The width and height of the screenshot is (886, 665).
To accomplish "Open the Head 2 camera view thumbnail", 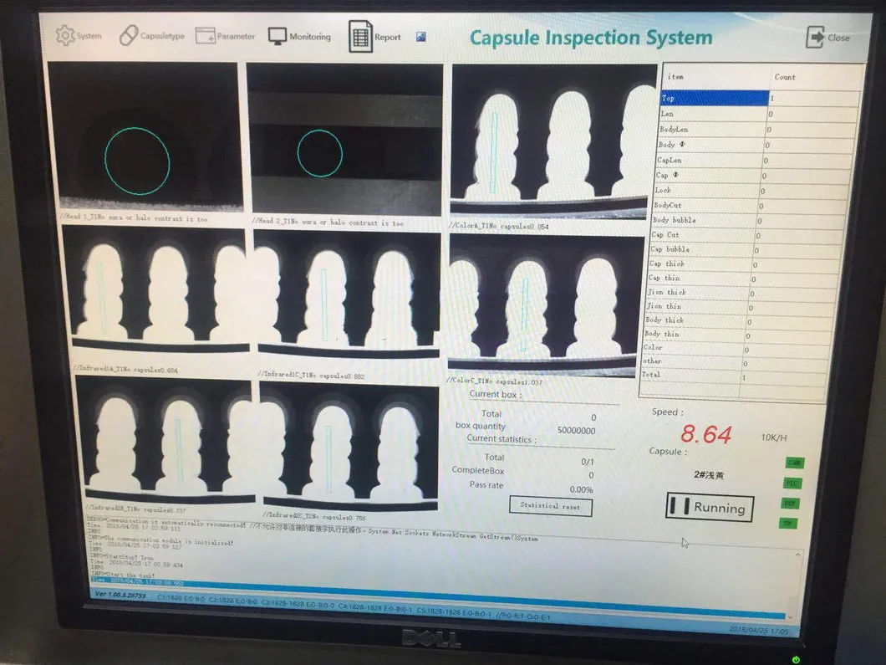I will (344, 139).
